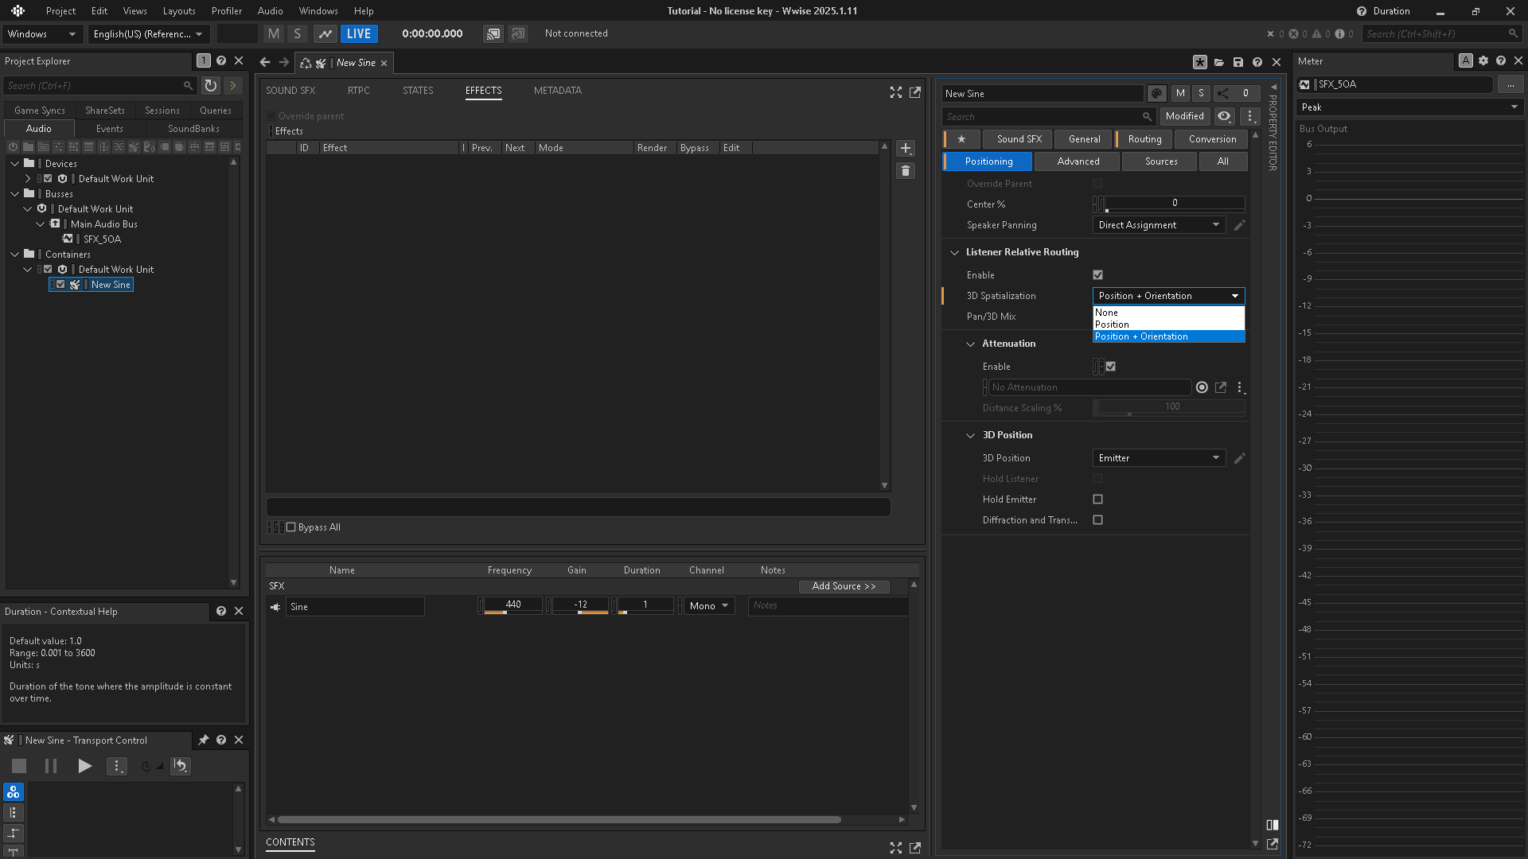Open attenuation object in new window
Image resolution: width=1528 pixels, height=859 pixels.
point(1221,387)
